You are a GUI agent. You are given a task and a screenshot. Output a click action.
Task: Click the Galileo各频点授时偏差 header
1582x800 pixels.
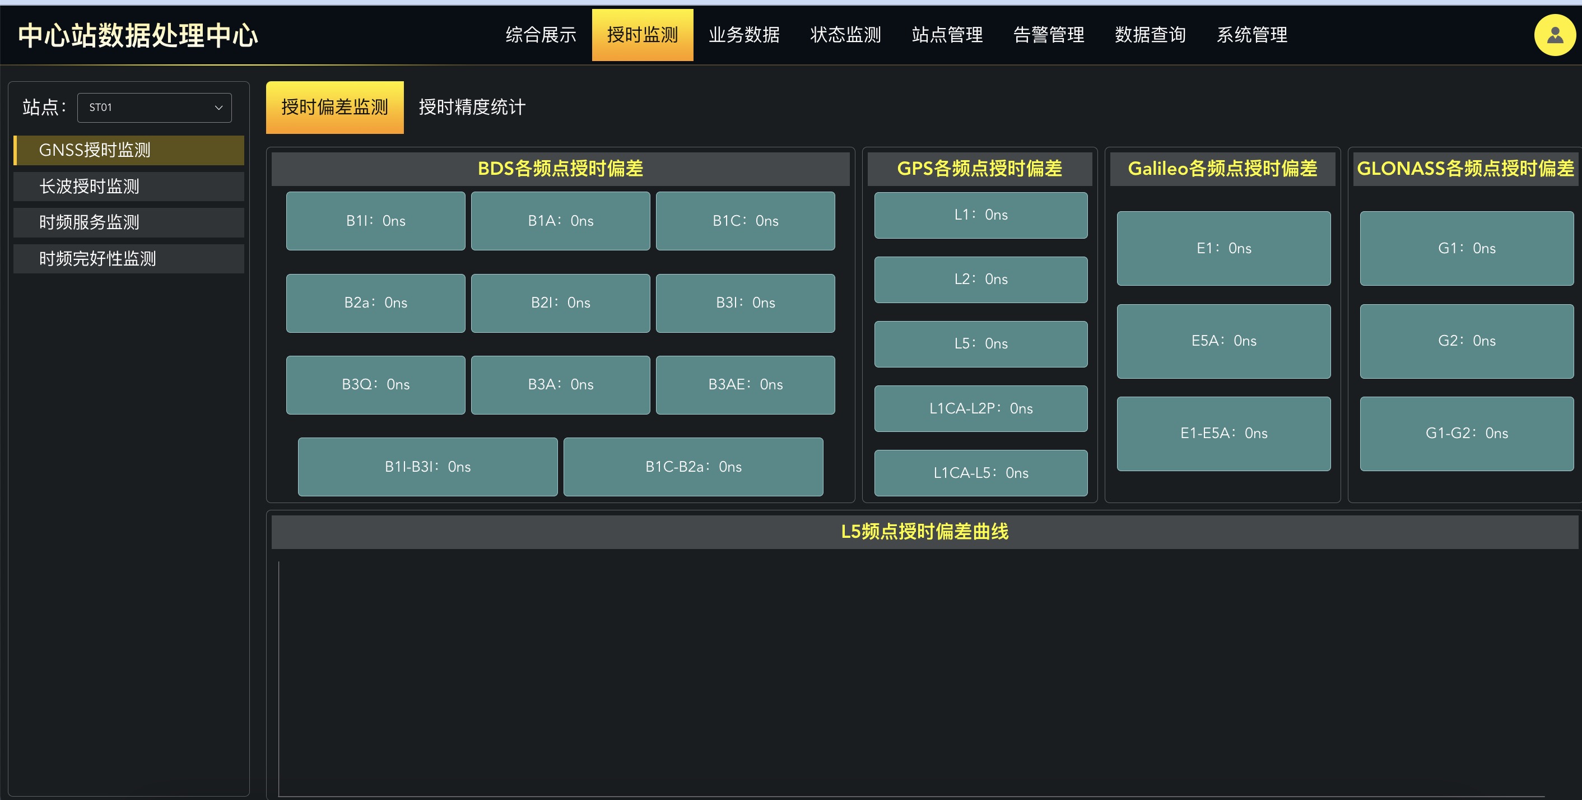click(x=1223, y=169)
